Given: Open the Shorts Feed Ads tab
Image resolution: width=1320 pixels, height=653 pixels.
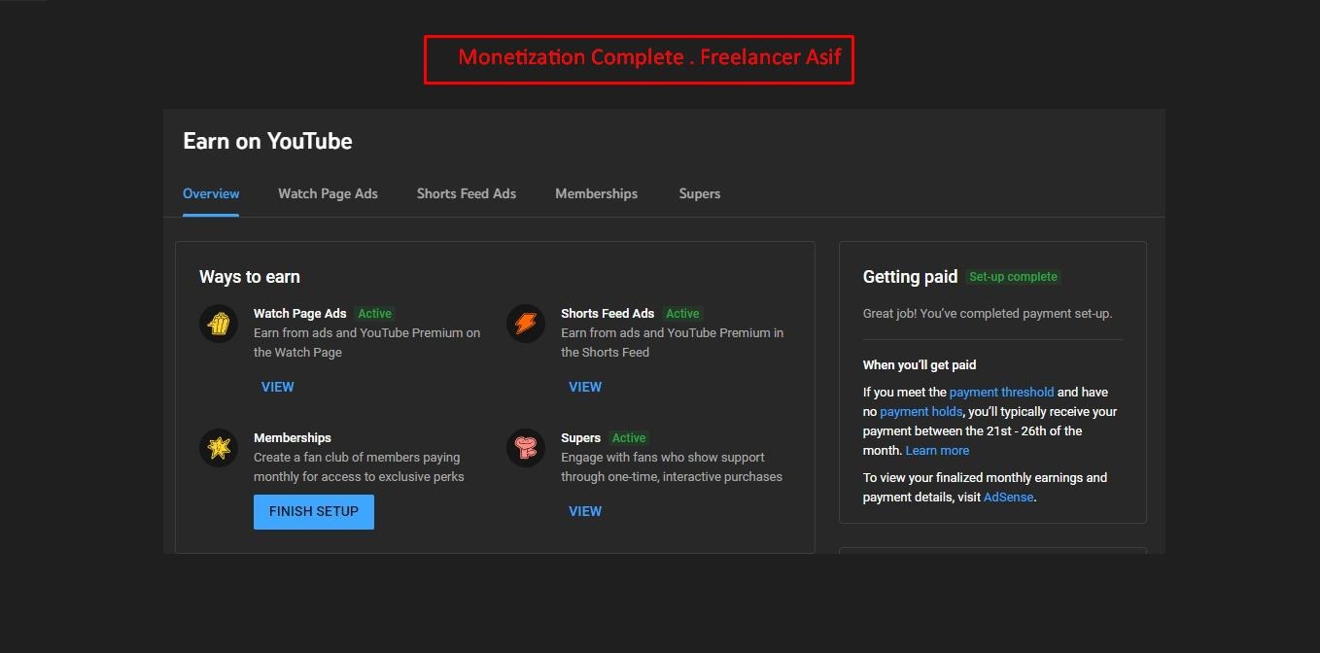Looking at the screenshot, I should (467, 193).
